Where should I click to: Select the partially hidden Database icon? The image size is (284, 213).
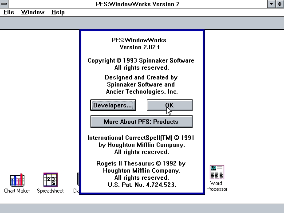pos(78,180)
